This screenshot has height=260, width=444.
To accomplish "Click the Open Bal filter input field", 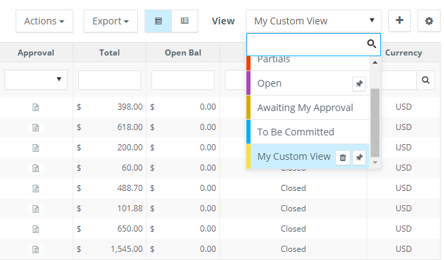I will point(183,80).
